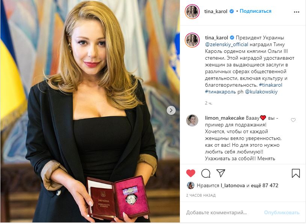This screenshot has width=306, height=224.
Task: Click the Подписаться follow button
Action: click(x=255, y=11)
